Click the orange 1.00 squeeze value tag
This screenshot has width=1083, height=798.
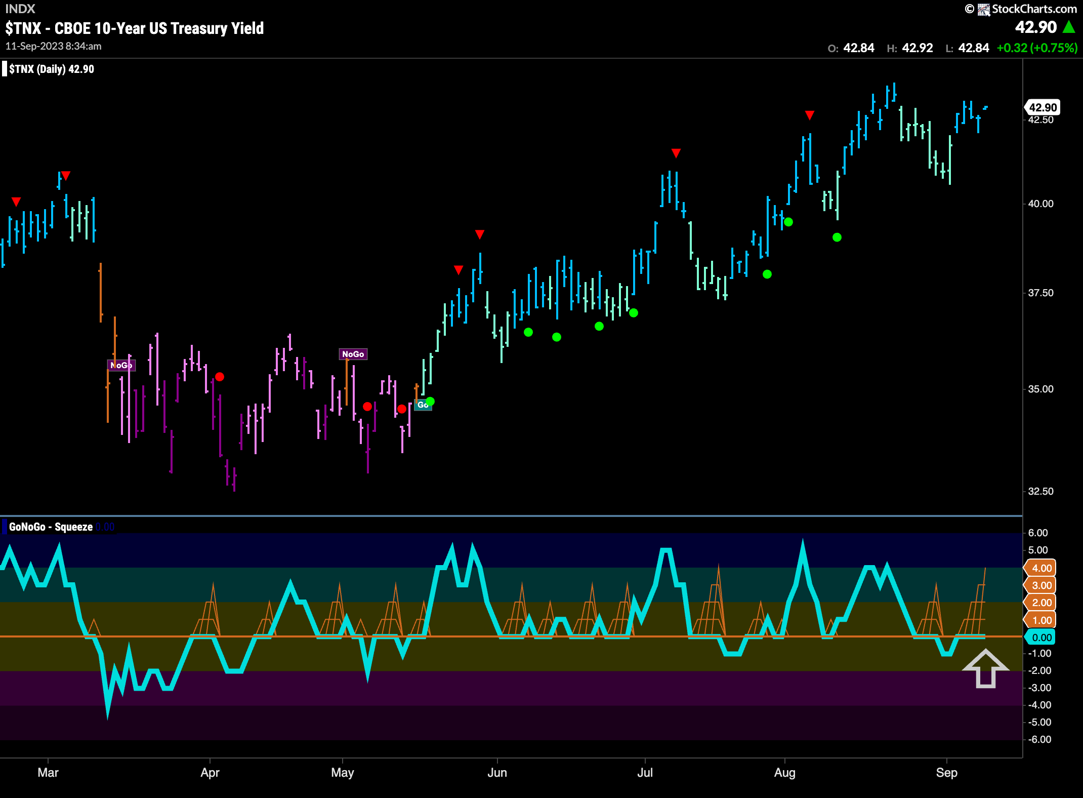[1040, 620]
